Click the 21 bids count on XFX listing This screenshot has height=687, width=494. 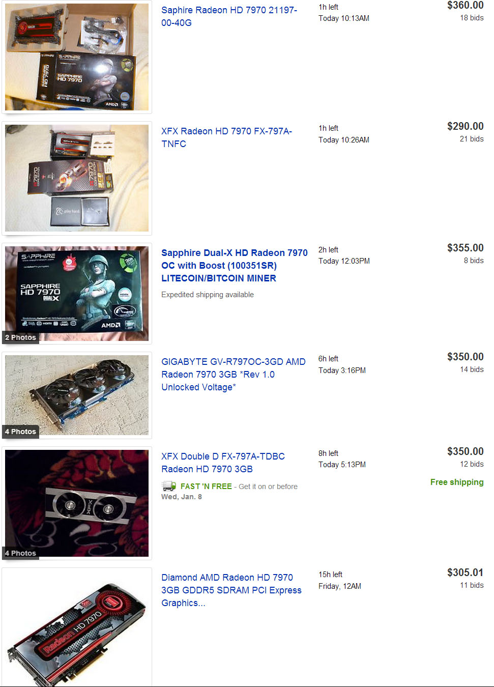coord(472,139)
